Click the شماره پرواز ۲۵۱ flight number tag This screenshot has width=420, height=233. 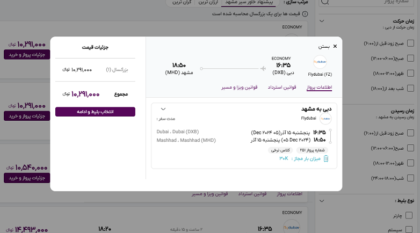[x=313, y=150]
